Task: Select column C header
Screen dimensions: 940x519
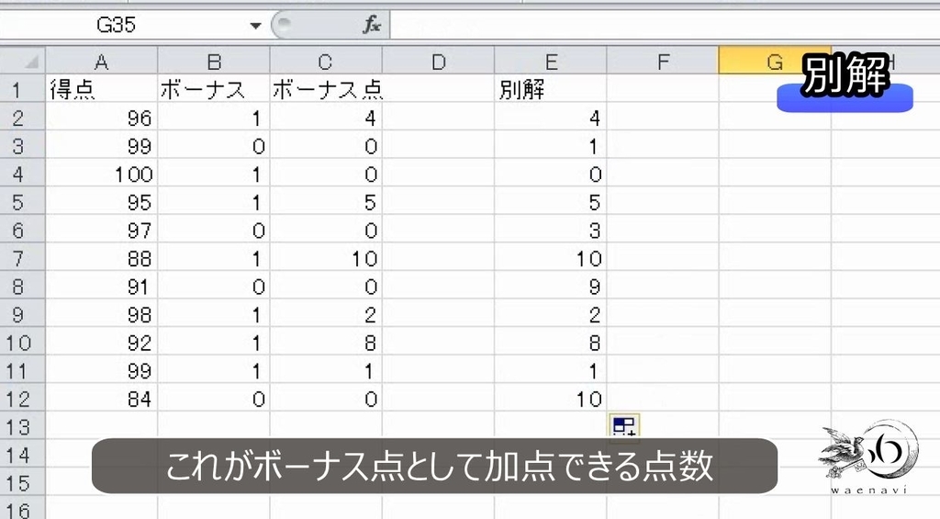Action: click(x=326, y=62)
